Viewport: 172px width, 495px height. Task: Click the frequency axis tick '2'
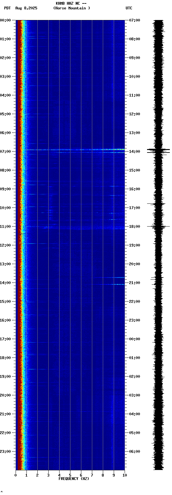(x=37, y=475)
